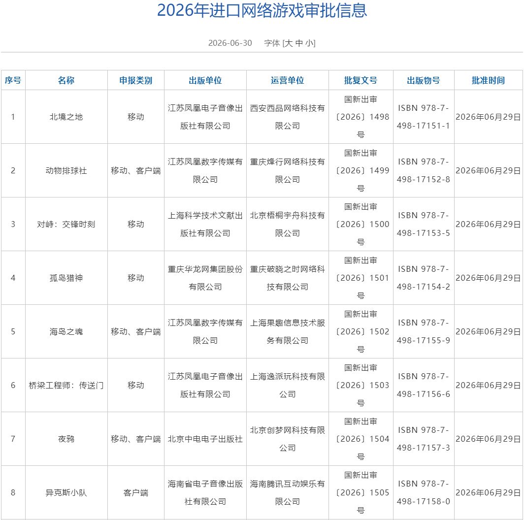Select game name 异克斯小队
The image size is (525, 520).
coord(66,493)
